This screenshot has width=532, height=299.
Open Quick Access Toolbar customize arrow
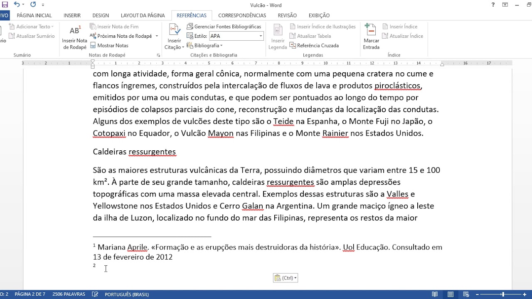click(x=43, y=5)
